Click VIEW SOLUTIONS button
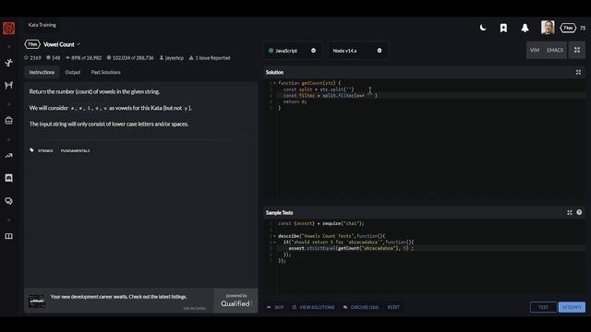Screen dimensions: 591x332 pos(313,307)
